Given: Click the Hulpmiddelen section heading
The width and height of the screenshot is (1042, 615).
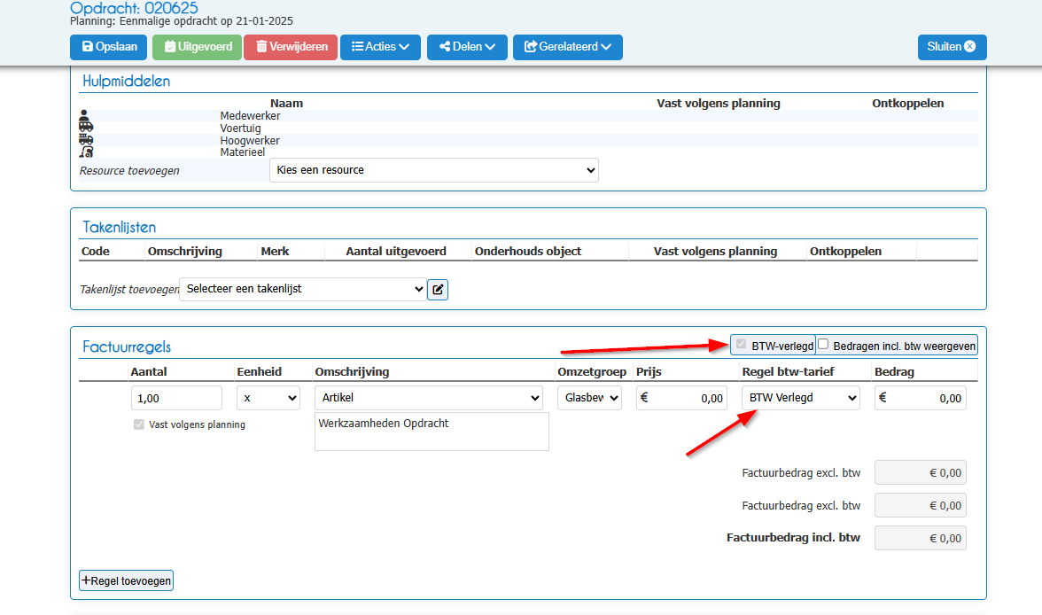Looking at the screenshot, I should [x=126, y=82].
